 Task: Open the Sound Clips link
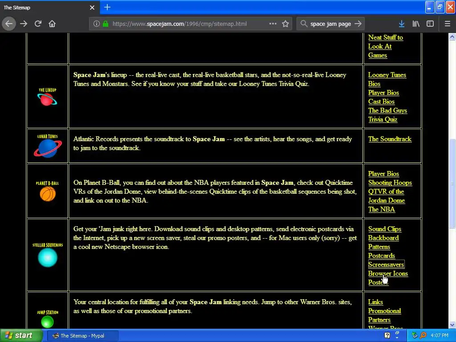[x=384, y=229]
